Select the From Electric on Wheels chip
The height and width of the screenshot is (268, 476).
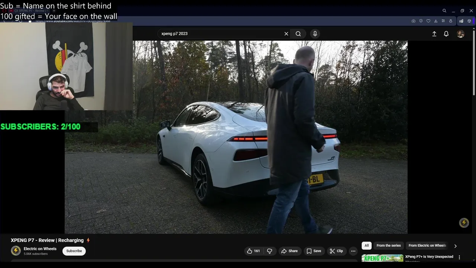tap(427, 246)
